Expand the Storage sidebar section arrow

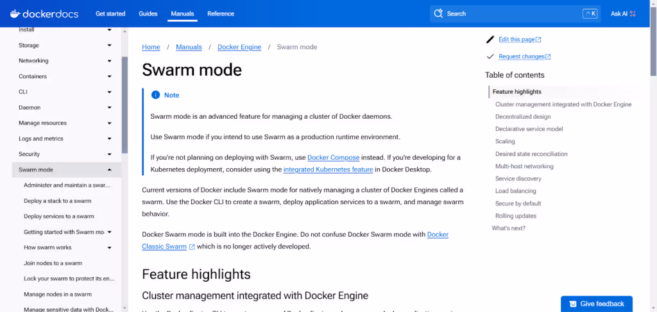point(109,46)
